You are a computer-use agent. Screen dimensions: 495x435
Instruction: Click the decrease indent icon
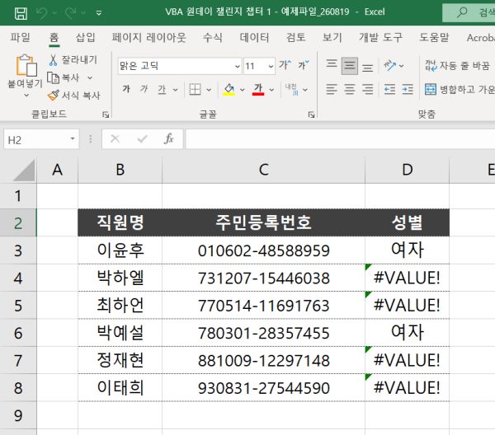pyautogui.click(x=390, y=90)
